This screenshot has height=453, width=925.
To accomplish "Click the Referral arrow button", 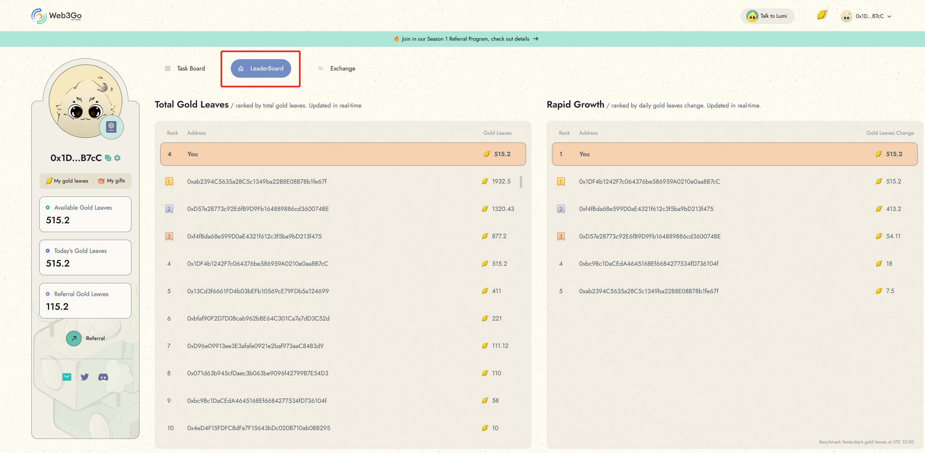I will [74, 339].
